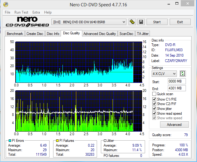This screenshot has width=197, height=162.
Task: Click the options/settings icon beside drive selector
Action: tap(132, 22)
